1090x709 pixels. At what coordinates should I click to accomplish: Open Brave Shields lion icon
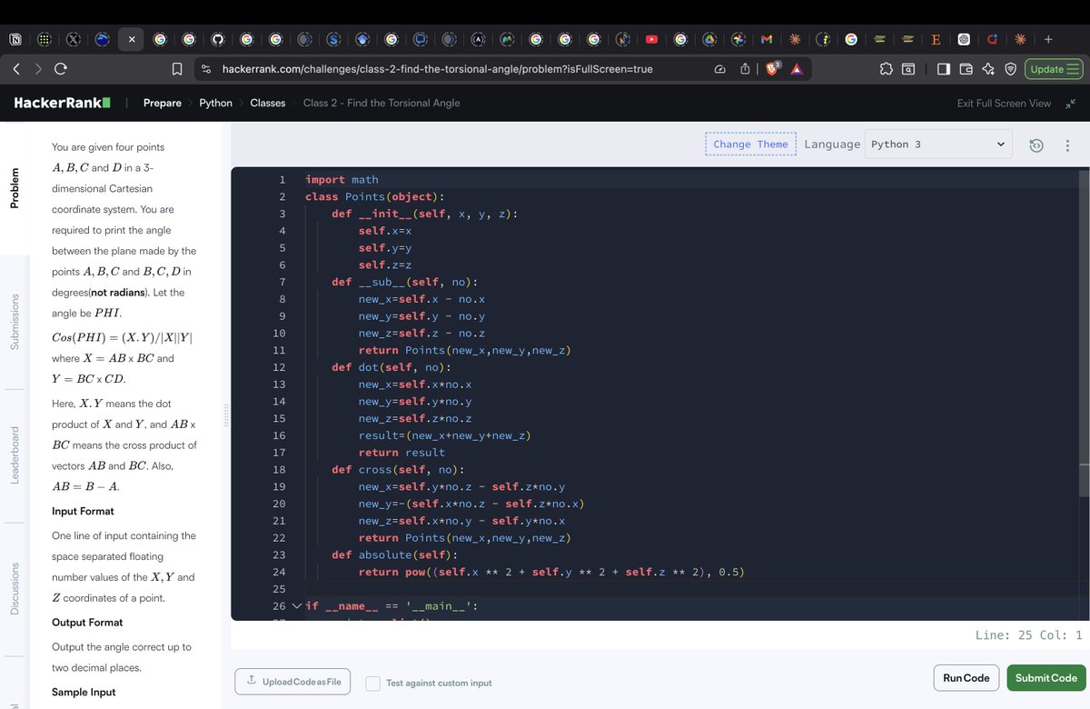tap(773, 68)
